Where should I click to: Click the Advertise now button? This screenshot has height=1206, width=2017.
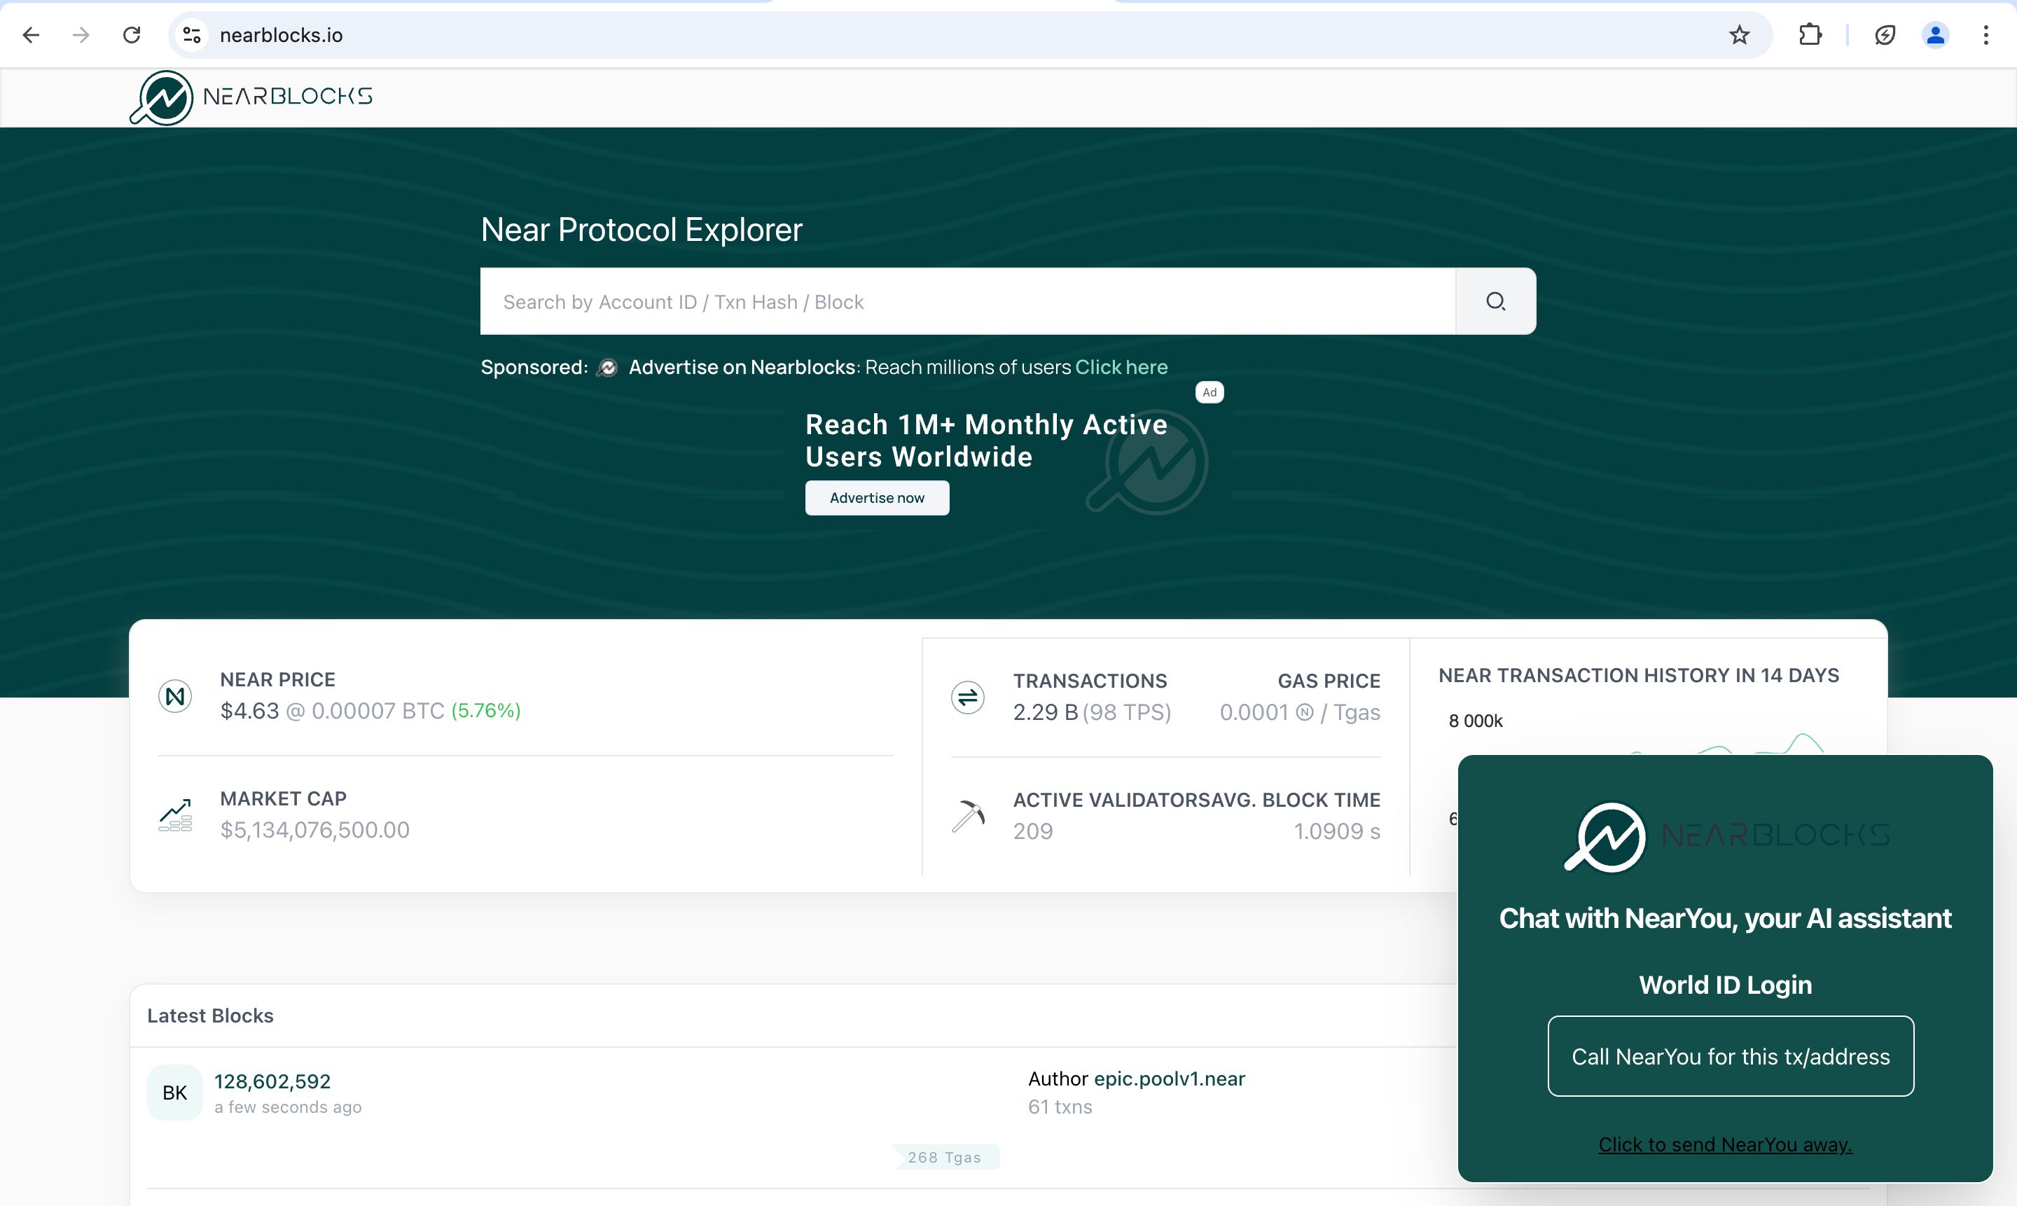pos(877,497)
